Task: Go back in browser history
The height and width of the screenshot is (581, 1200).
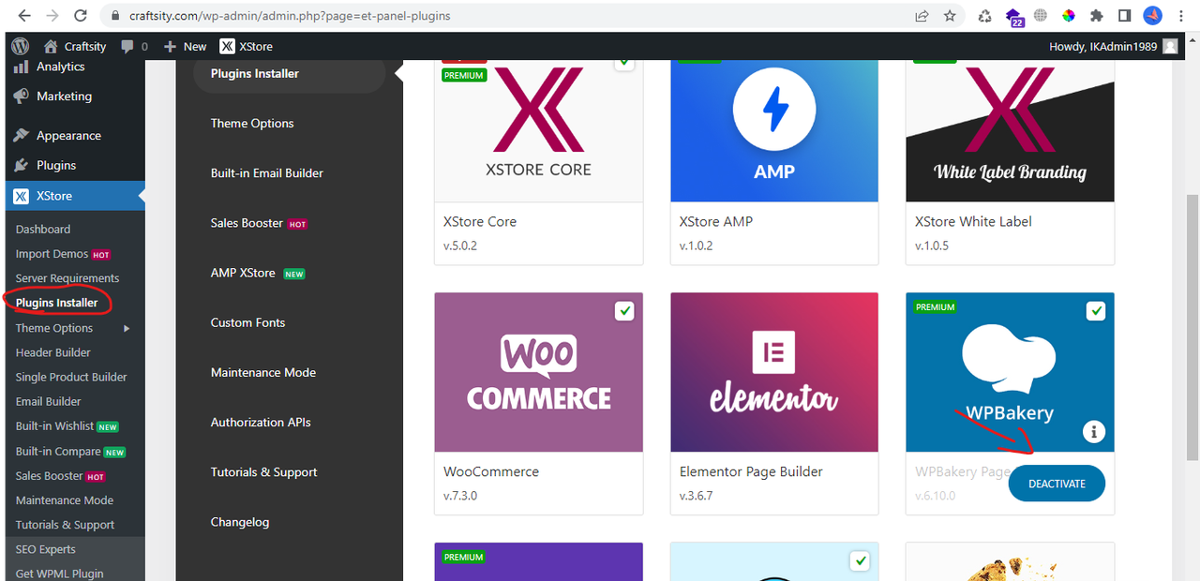Action: (x=23, y=16)
